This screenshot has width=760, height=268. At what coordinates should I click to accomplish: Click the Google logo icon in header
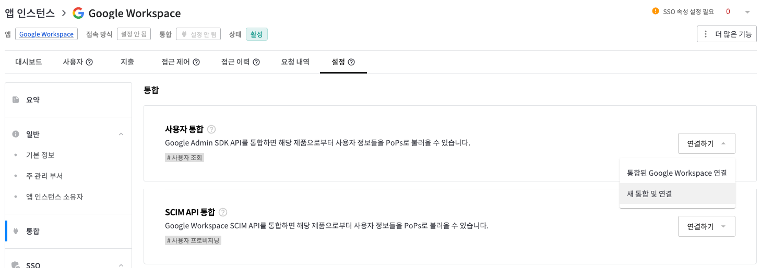click(78, 13)
